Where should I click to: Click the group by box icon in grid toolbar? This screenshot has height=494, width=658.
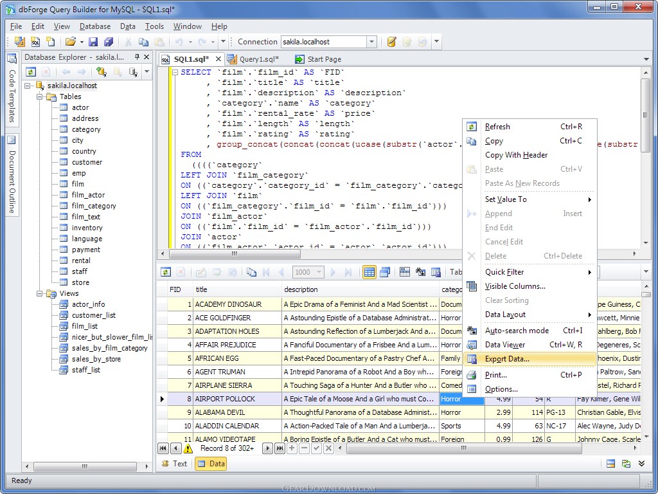405,272
